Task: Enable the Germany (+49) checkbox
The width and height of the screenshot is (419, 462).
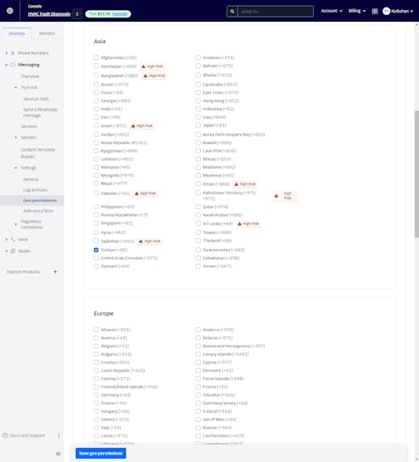Action: click(96, 395)
